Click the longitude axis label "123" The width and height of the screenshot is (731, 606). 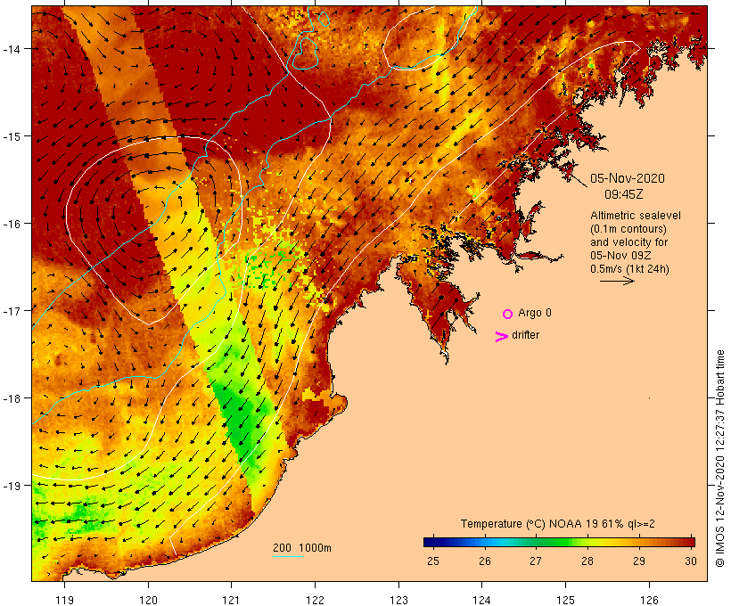click(398, 600)
